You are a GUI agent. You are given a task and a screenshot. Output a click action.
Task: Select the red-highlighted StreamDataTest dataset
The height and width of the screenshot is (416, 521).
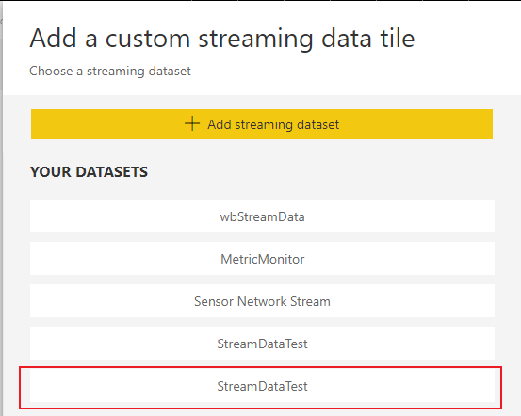tap(262, 386)
